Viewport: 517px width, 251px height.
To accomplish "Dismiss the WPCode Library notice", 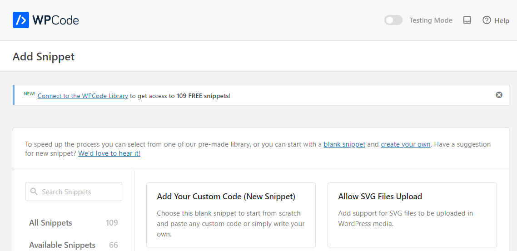I will point(499,95).
